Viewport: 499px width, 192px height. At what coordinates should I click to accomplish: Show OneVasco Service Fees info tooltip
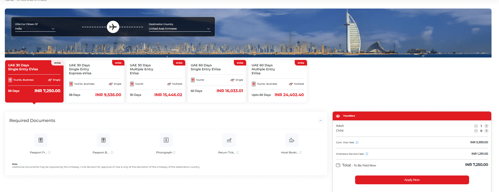[367, 154]
